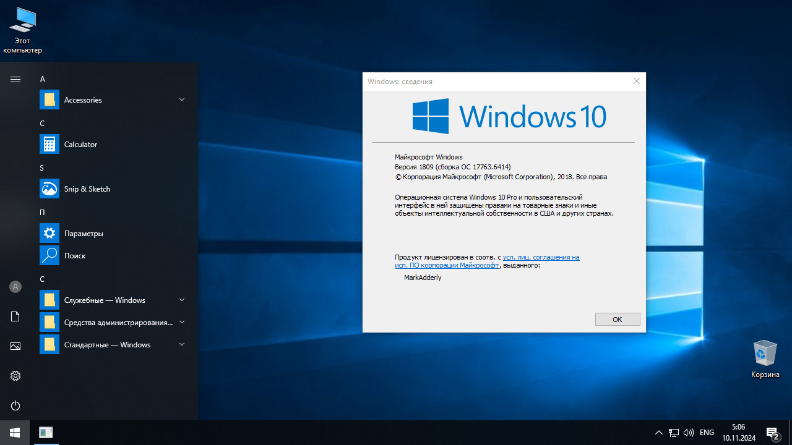Select winver app on taskbar

pyautogui.click(x=46, y=433)
